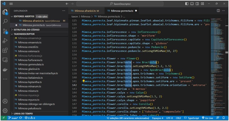Switch to Mimosa porrecta.ts tab
This screenshot has width=229, height=121.
coord(122,11)
